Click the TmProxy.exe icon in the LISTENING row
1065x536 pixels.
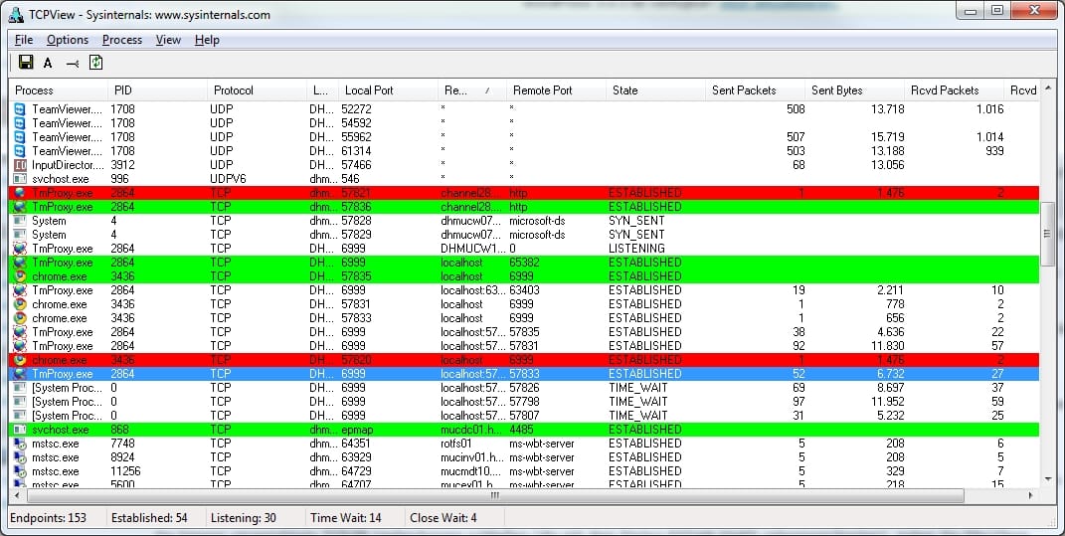pyautogui.click(x=20, y=249)
